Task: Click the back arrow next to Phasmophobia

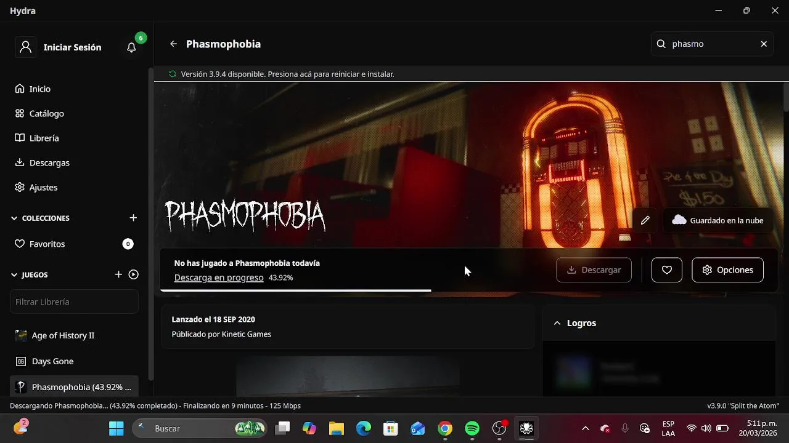Action: coord(173,44)
